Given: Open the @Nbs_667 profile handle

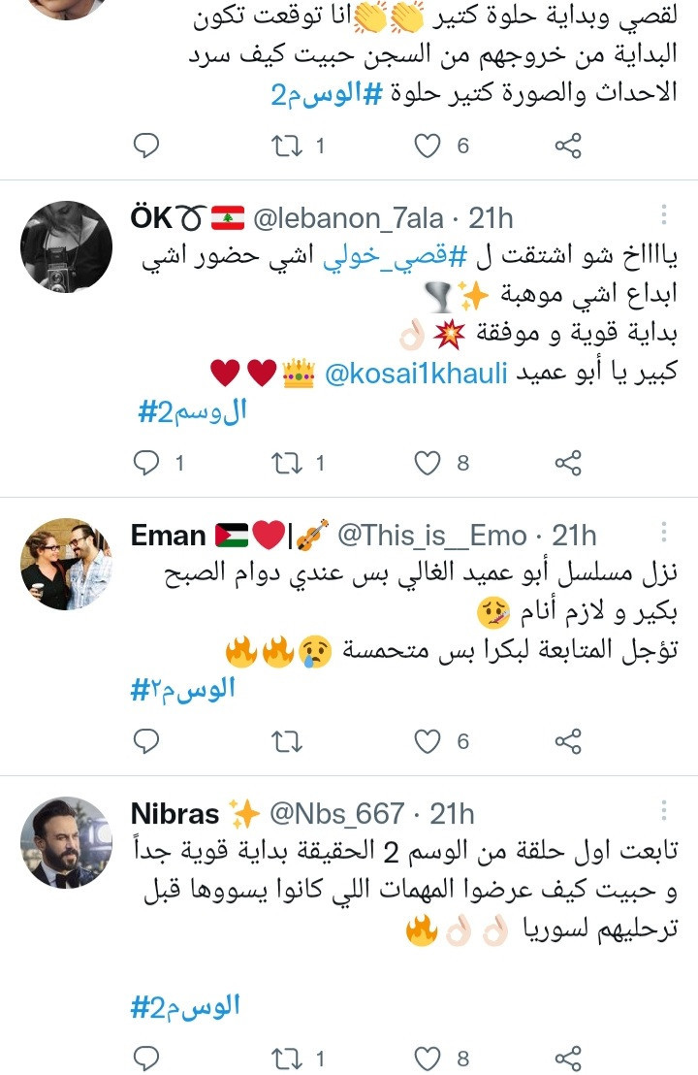Looking at the screenshot, I should point(336,814).
